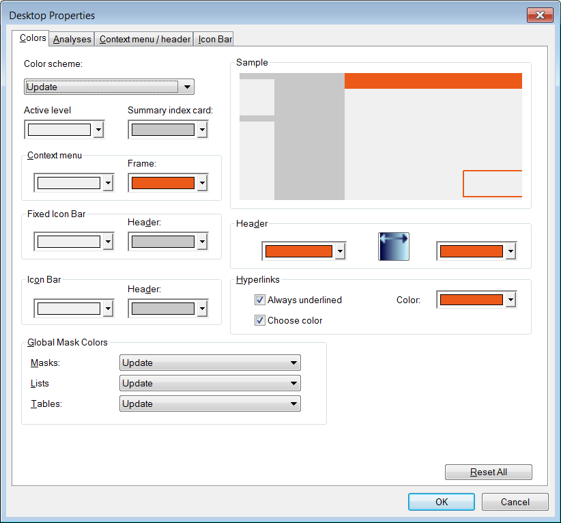Image resolution: width=561 pixels, height=523 pixels.
Task: Click the orange frame box in Sample
Action: (x=492, y=184)
